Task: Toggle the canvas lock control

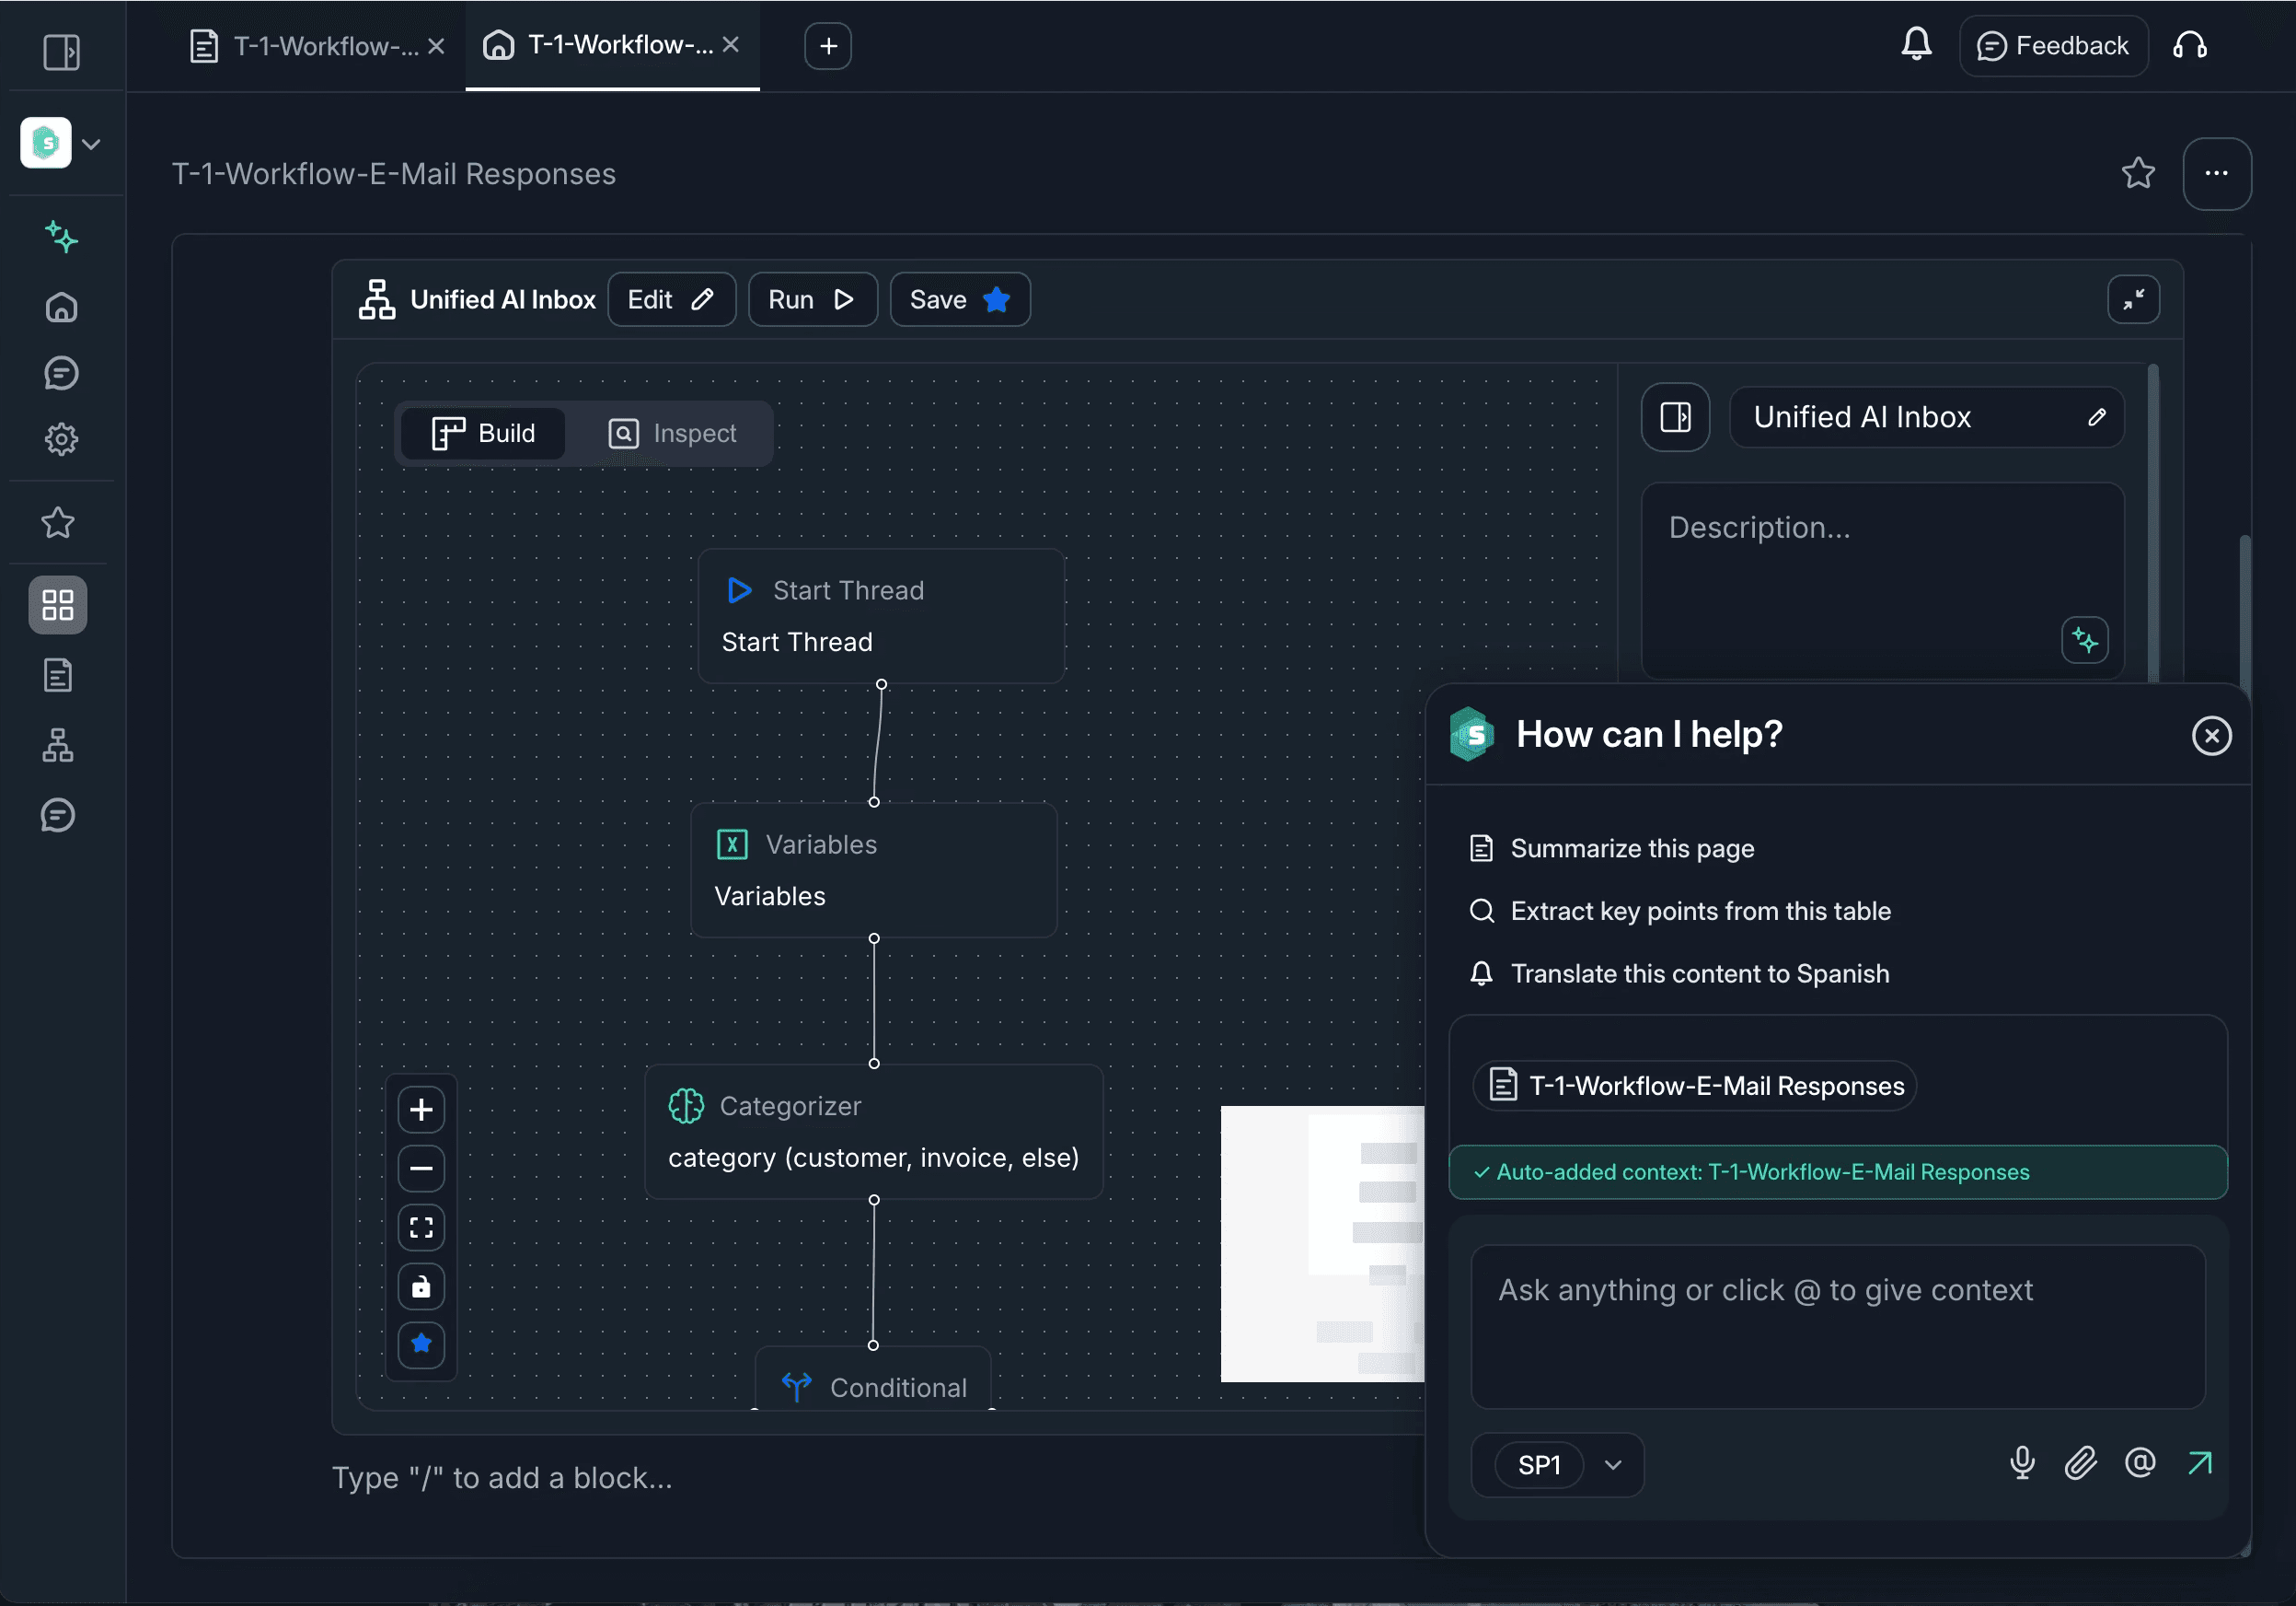Action: click(x=421, y=1286)
